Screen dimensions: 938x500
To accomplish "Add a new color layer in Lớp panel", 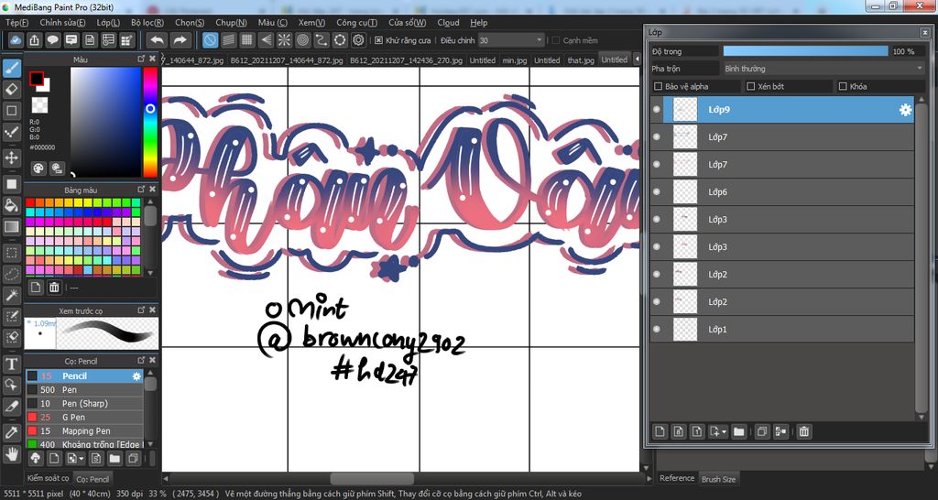I will tap(660, 431).
